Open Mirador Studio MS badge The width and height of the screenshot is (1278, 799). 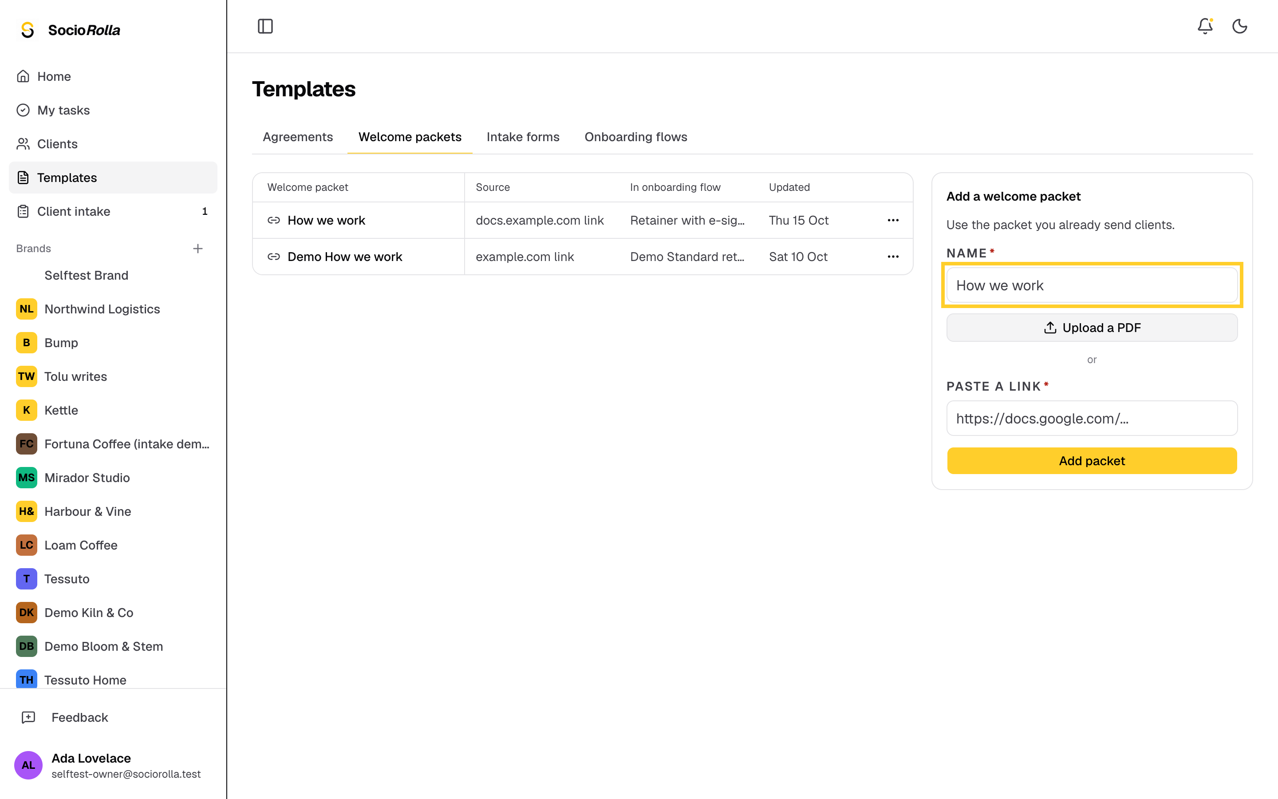[x=27, y=478]
